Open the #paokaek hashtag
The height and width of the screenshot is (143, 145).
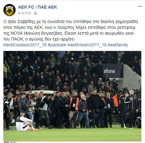click(x=57, y=45)
